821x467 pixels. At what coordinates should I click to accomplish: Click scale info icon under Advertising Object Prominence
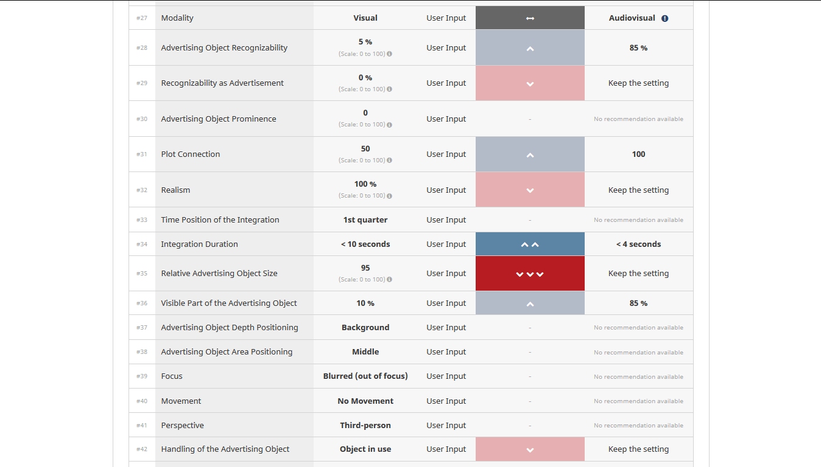(390, 125)
